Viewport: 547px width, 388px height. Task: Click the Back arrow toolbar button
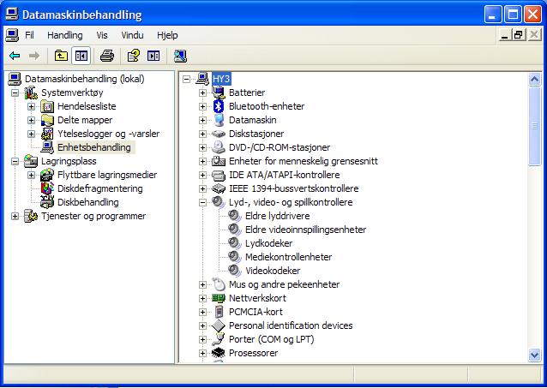pos(15,56)
